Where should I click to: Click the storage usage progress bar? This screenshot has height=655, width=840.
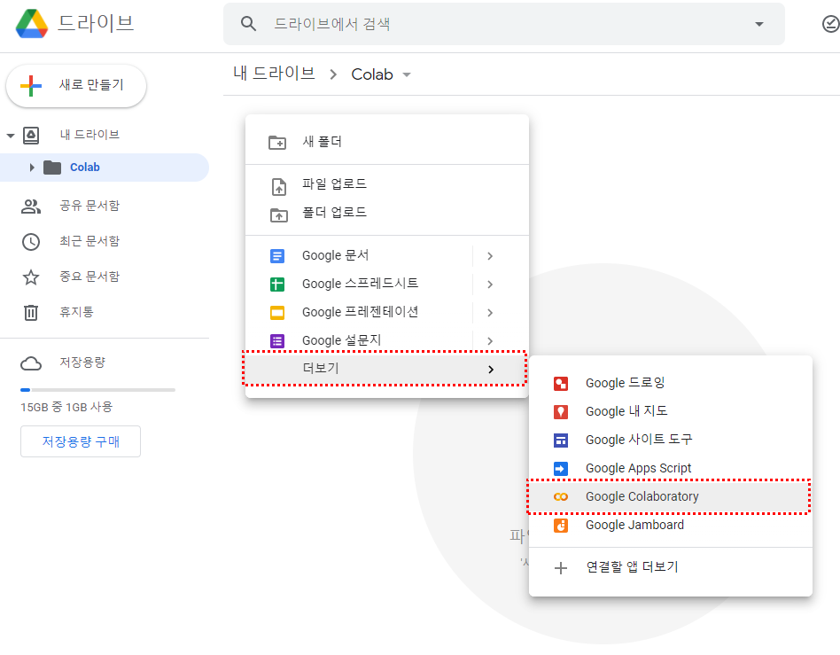pyautogui.click(x=97, y=390)
